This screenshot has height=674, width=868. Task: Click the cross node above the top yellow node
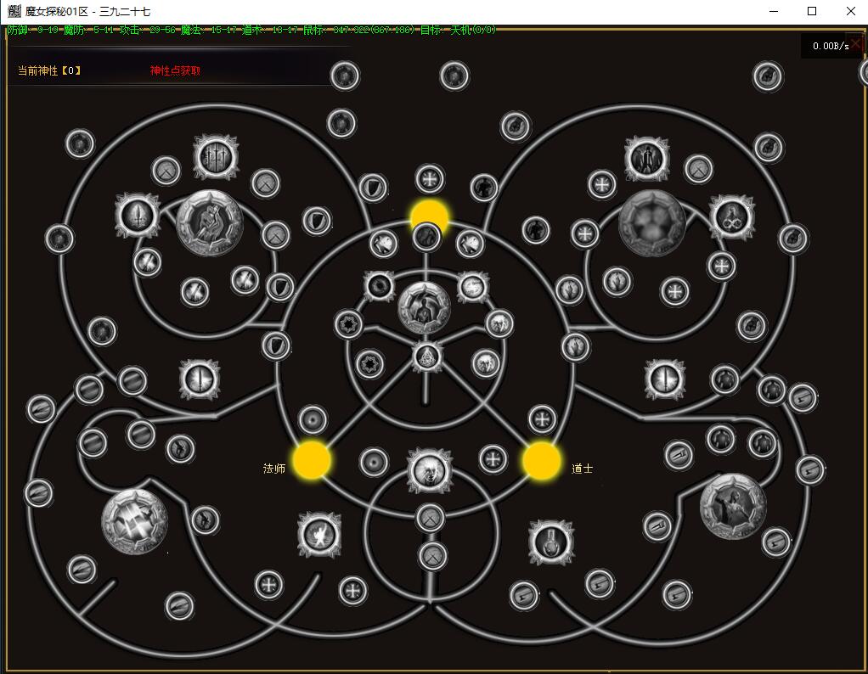click(x=430, y=179)
